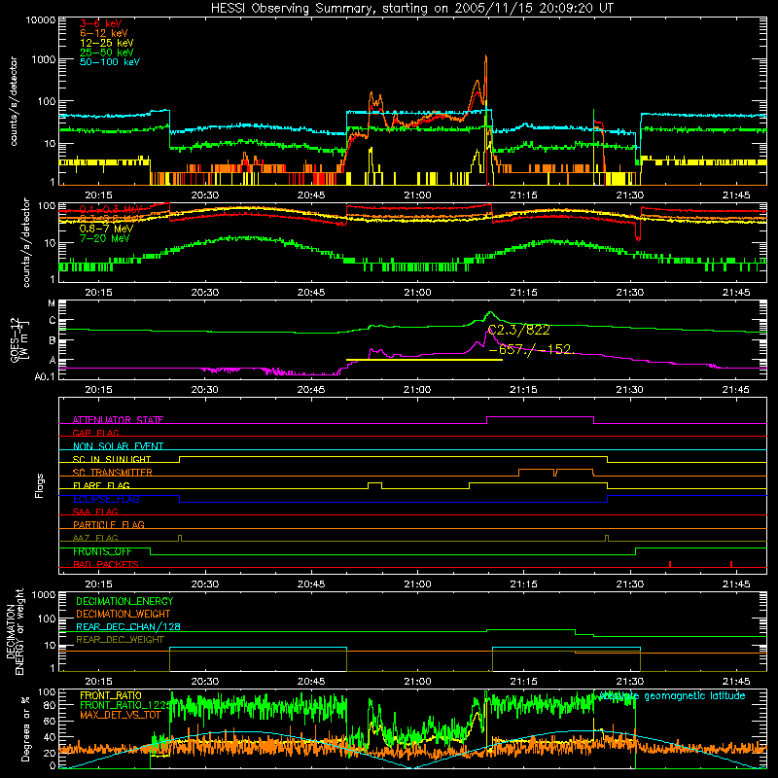Image resolution: width=778 pixels, height=778 pixels.
Task: Click the A47_FLAG label
Action: click(95, 538)
